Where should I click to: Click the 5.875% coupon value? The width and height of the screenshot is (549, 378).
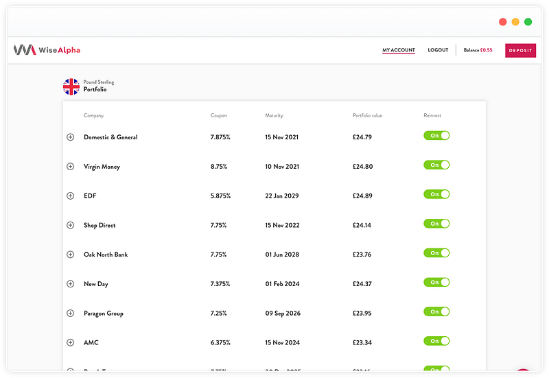pos(220,196)
